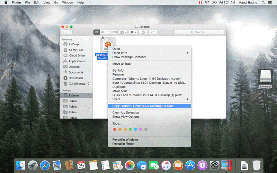The height and width of the screenshot is (173, 277).
Task: Click Parallels red bars menu bar icon
Action: [200, 2]
